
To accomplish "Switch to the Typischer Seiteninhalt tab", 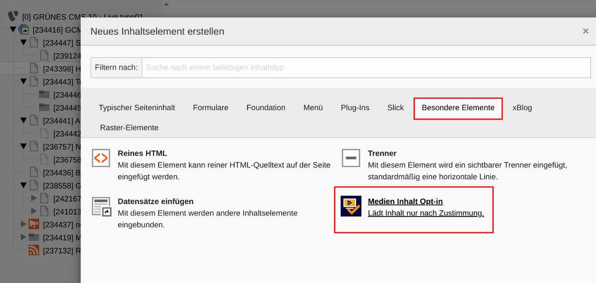I will point(137,108).
